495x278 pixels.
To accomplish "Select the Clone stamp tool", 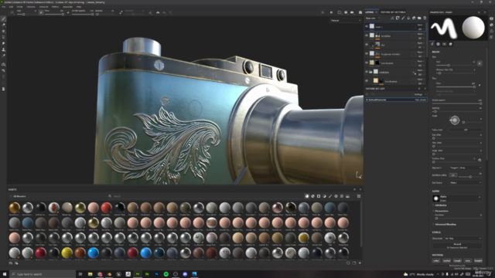I will [3, 49].
